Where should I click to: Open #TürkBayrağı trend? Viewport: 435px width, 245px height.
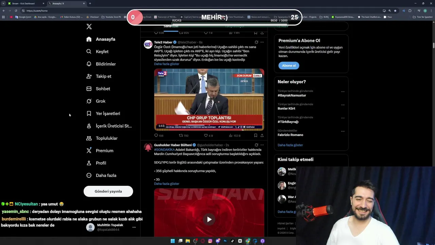(x=288, y=122)
